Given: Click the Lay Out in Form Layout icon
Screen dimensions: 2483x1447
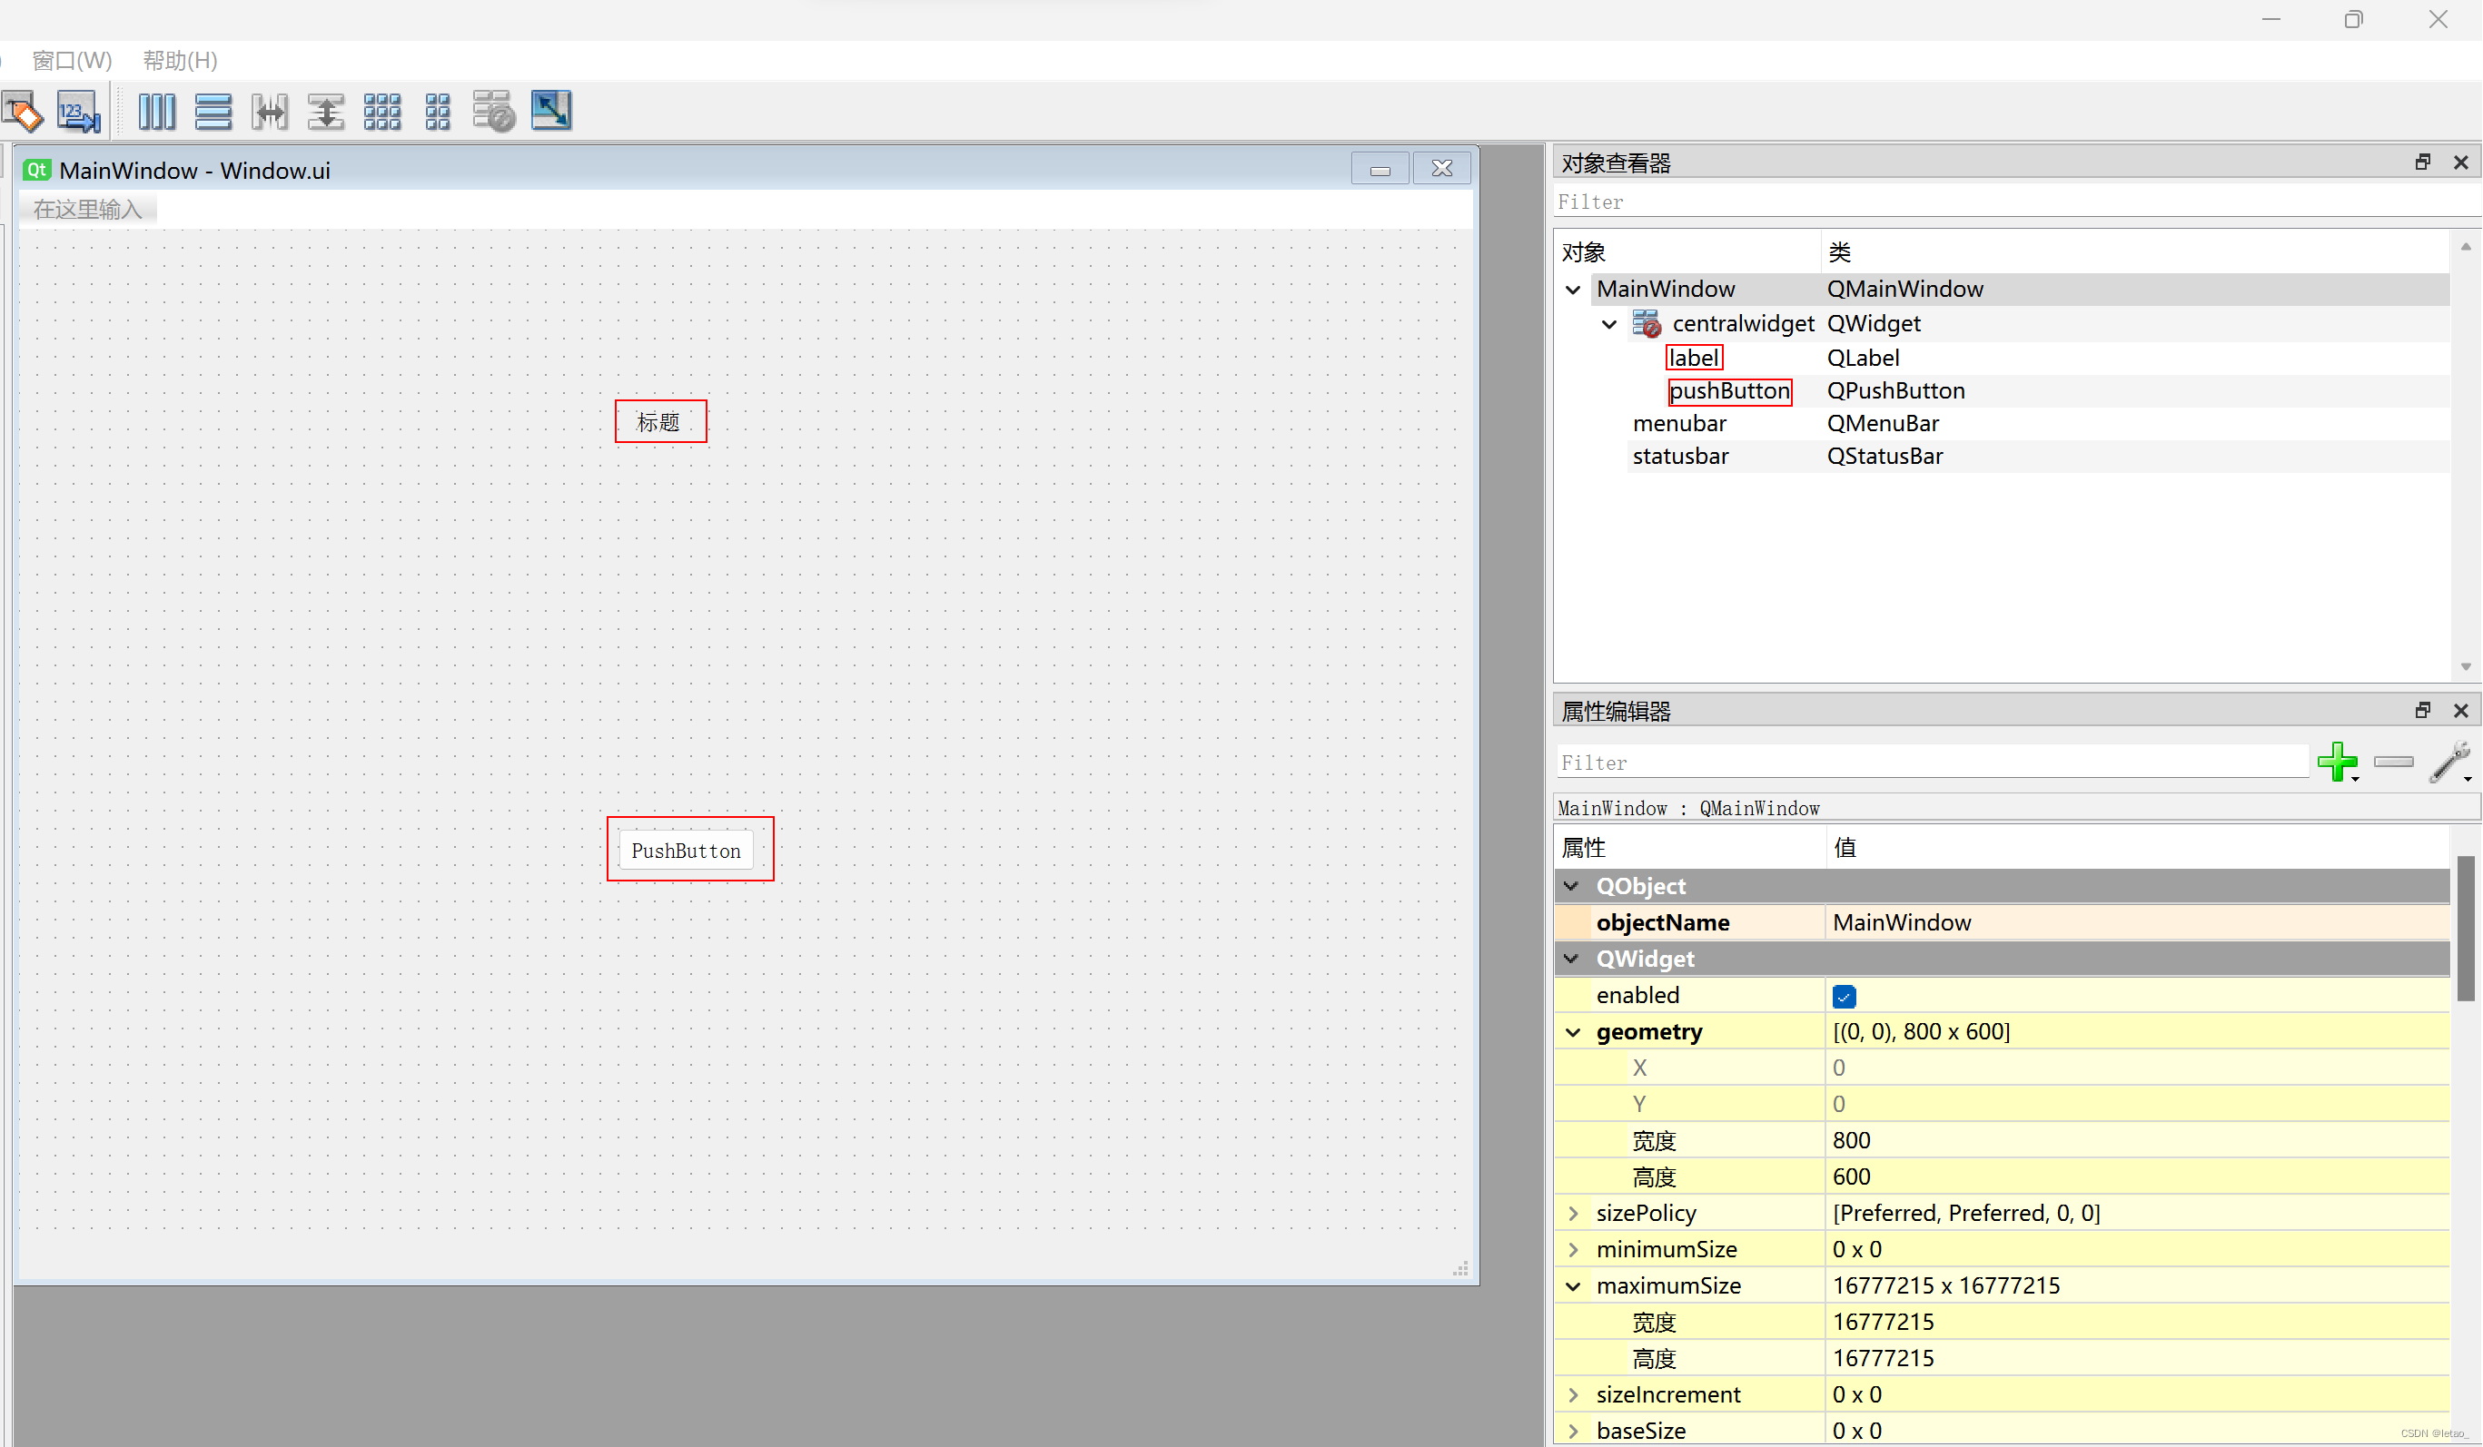Looking at the screenshot, I should pos(438,112).
